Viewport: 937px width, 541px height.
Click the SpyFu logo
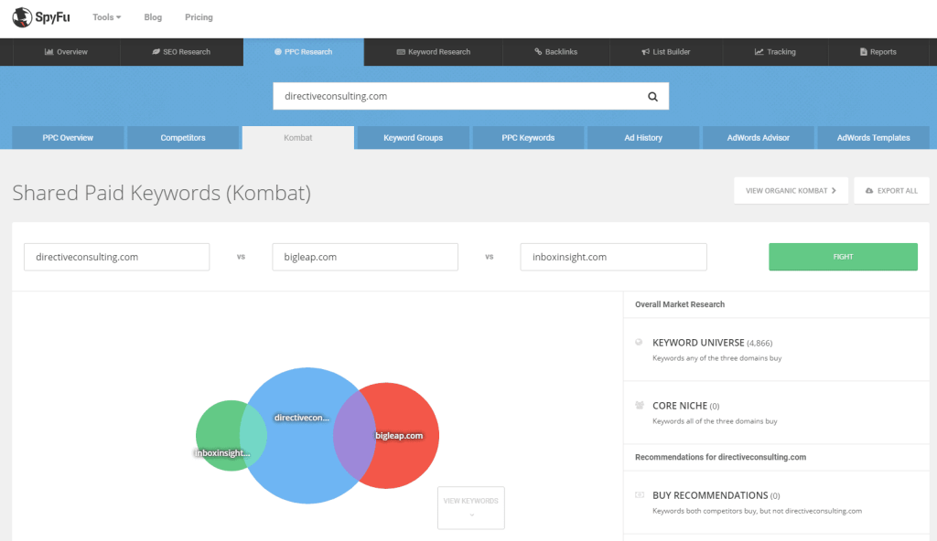click(41, 17)
